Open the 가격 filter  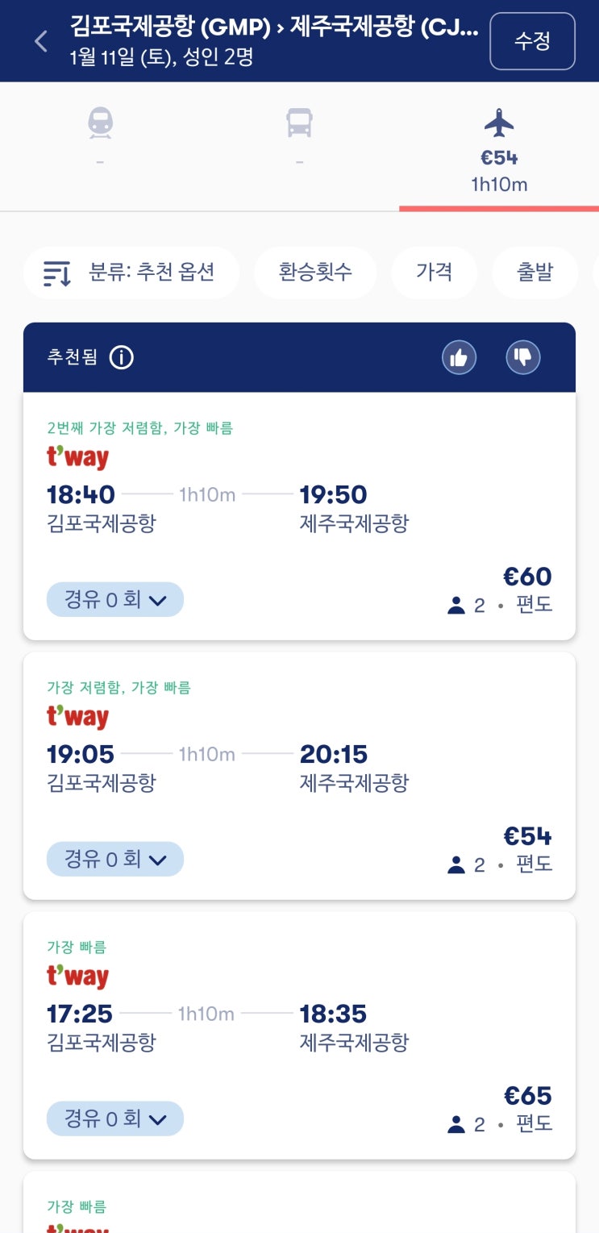tap(434, 273)
